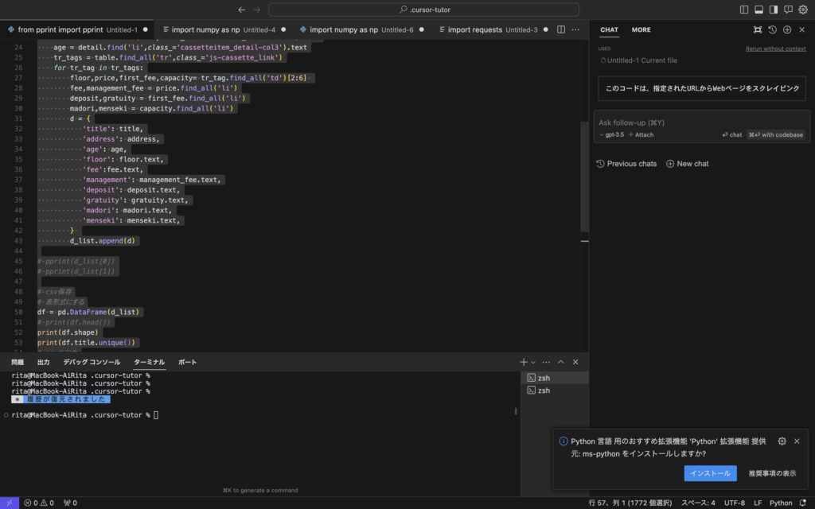Click the Python recommendation info icon
The width and height of the screenshot is (815, 509).
(x=563, y=441)
